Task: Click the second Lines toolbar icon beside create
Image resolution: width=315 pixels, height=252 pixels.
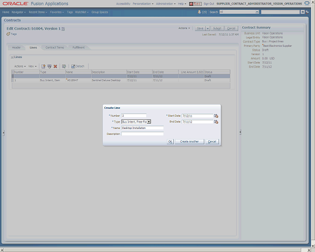Action: (x=49, y=66)
